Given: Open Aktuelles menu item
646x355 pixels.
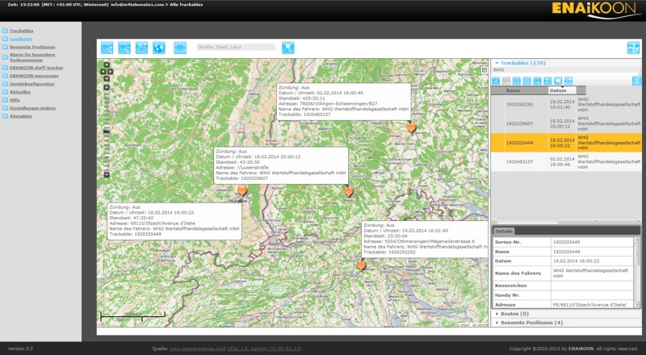Looking at the screenshot, I should (20, 92).
